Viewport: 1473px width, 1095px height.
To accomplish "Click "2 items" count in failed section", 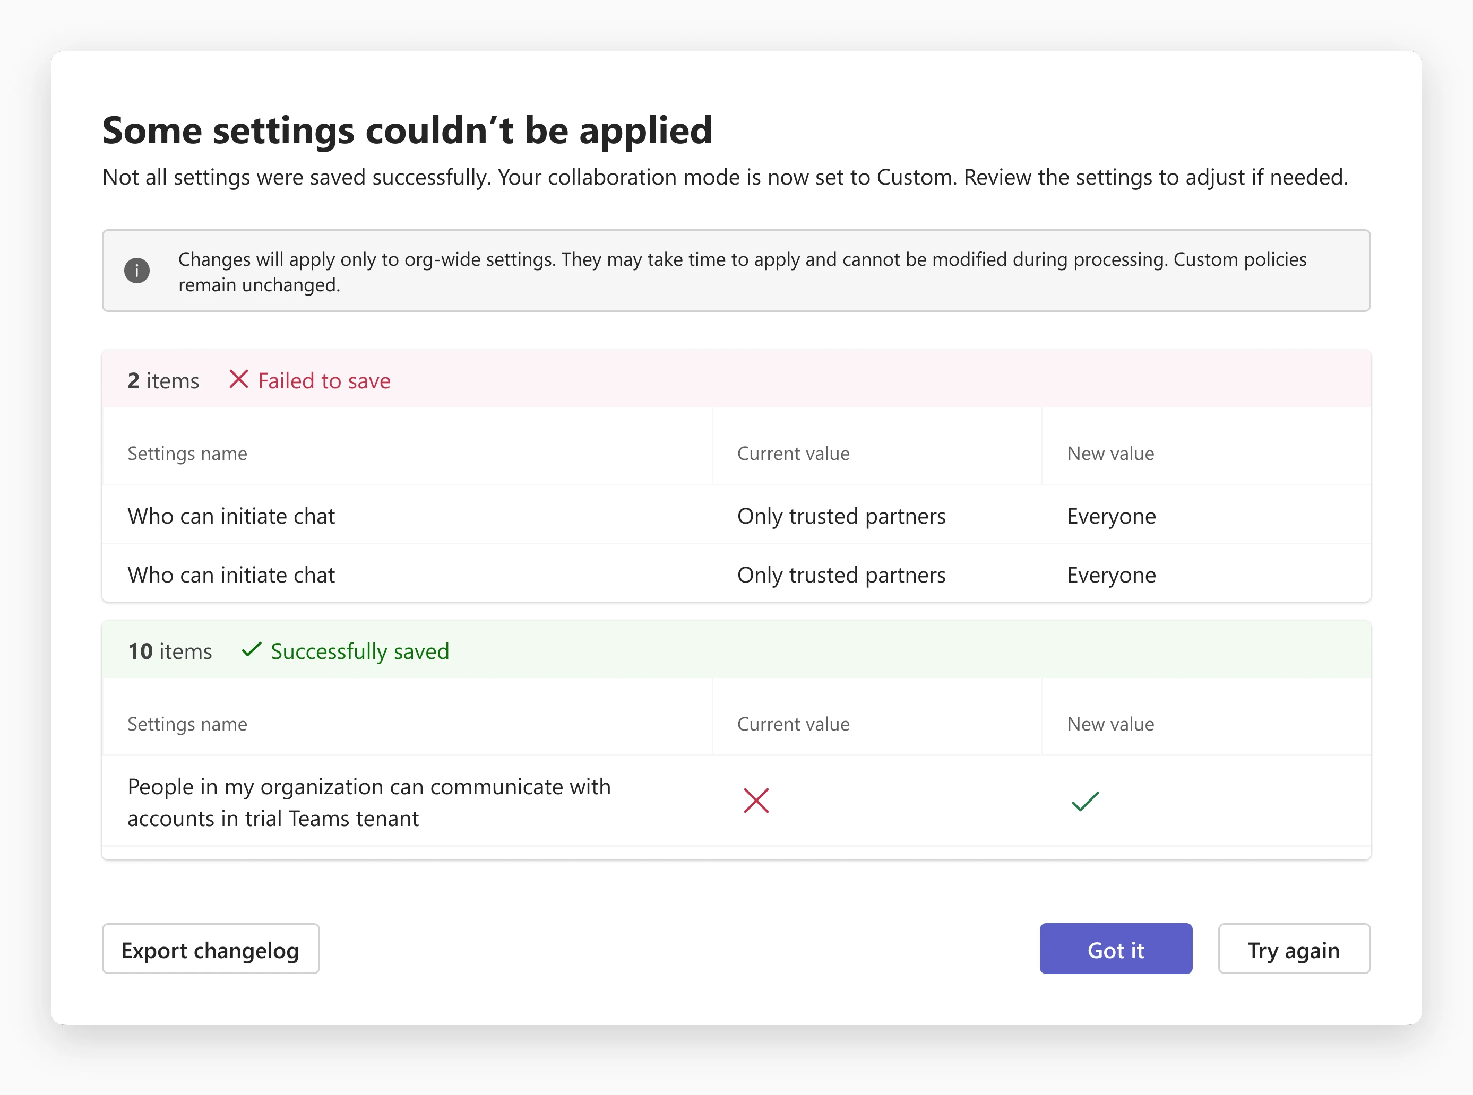I will coord(163,380).
